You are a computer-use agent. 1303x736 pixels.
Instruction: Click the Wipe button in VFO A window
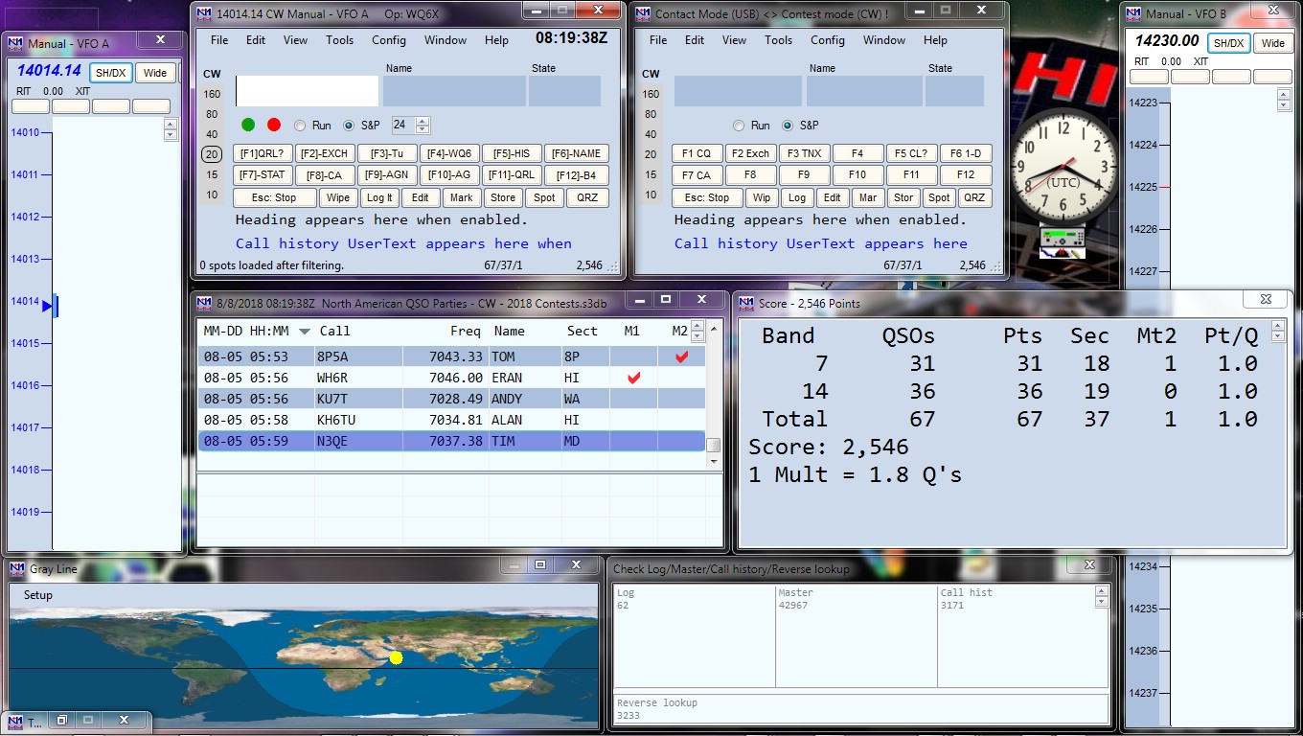(338, 197)
